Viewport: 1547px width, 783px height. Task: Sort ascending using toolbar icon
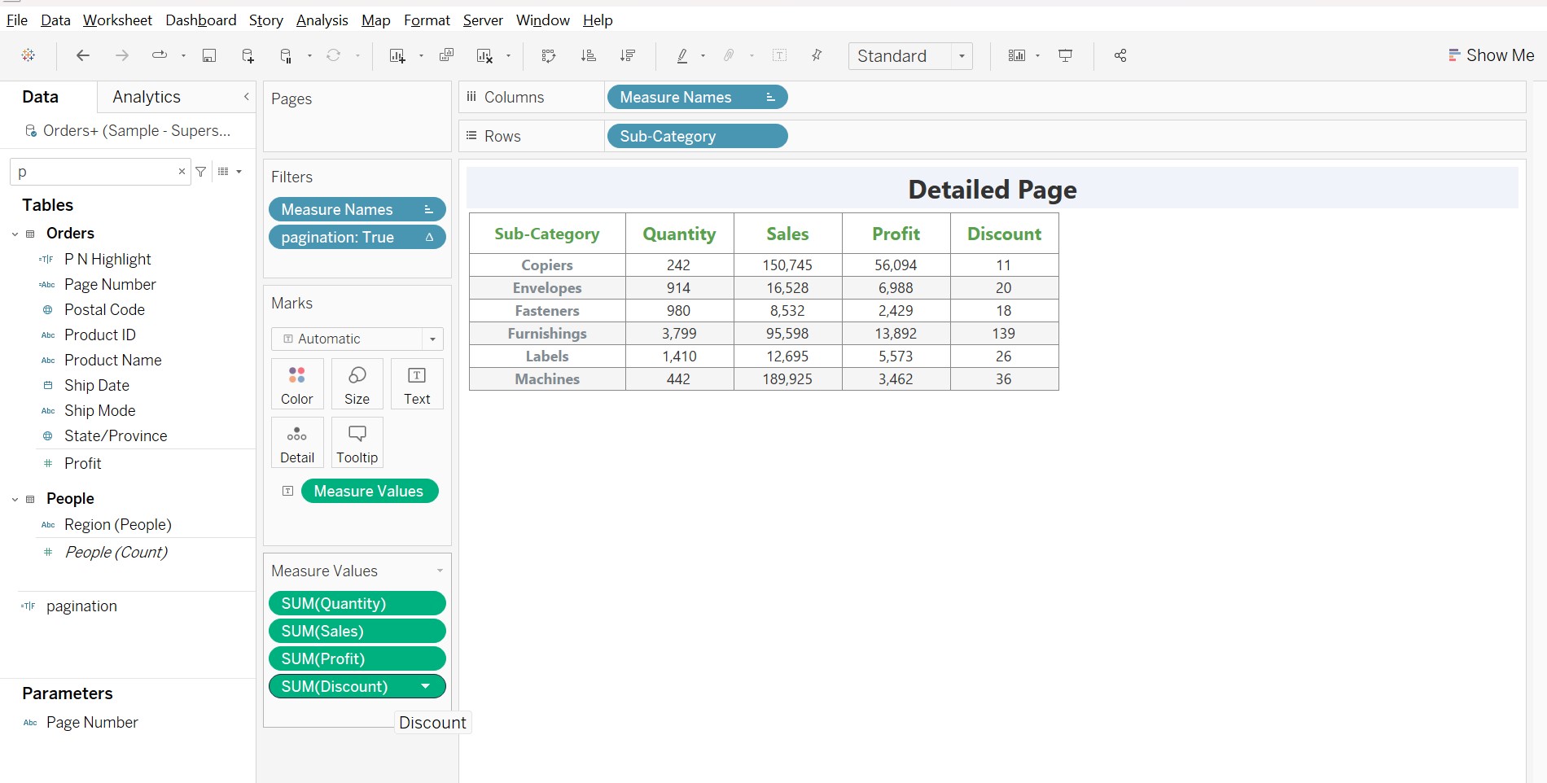[588, 55]
